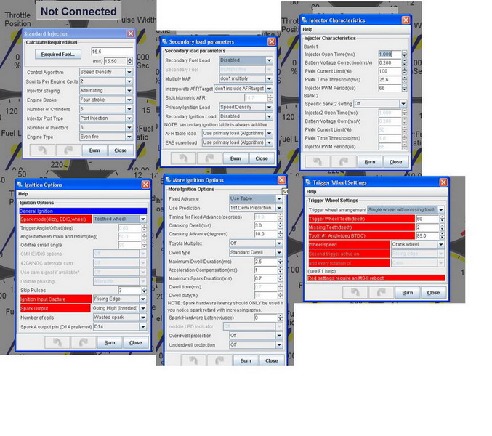492x436 pixels.
Task: Close Ignition Options window with X
Action: (x=145, y=185)
